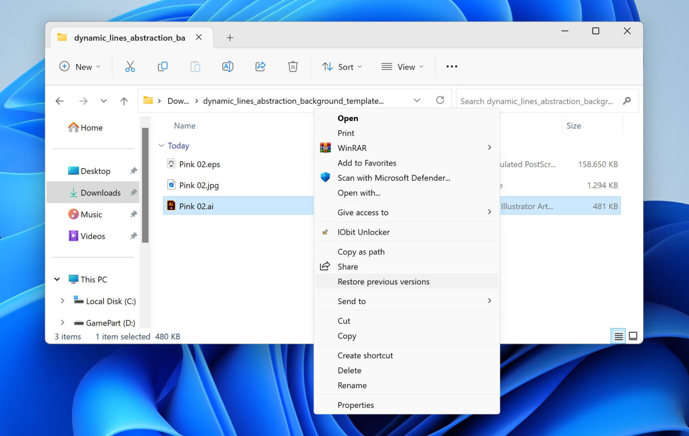Open the See more ellipsis toolbar icon
The width and height of the screenshot is (689, 436).
pyautogui.click(x=452, y=66)
